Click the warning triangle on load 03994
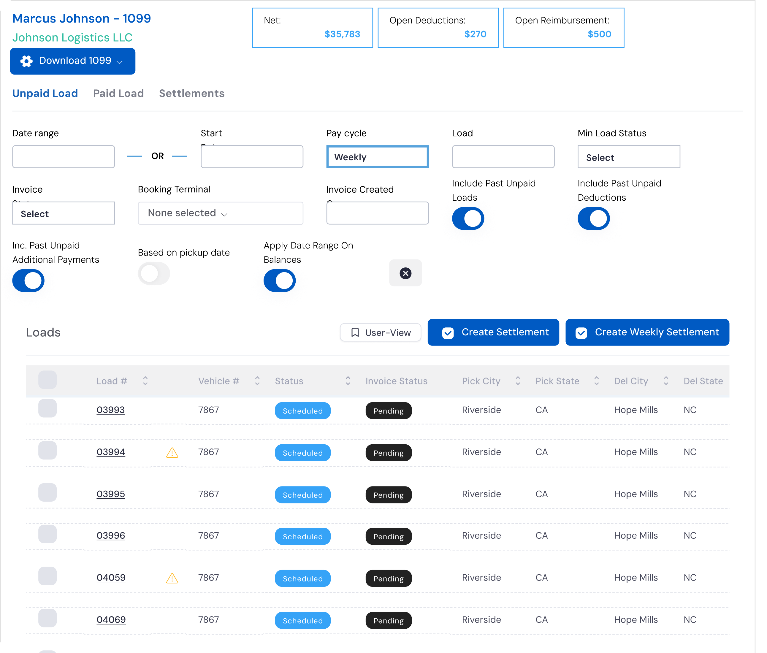 172,452
